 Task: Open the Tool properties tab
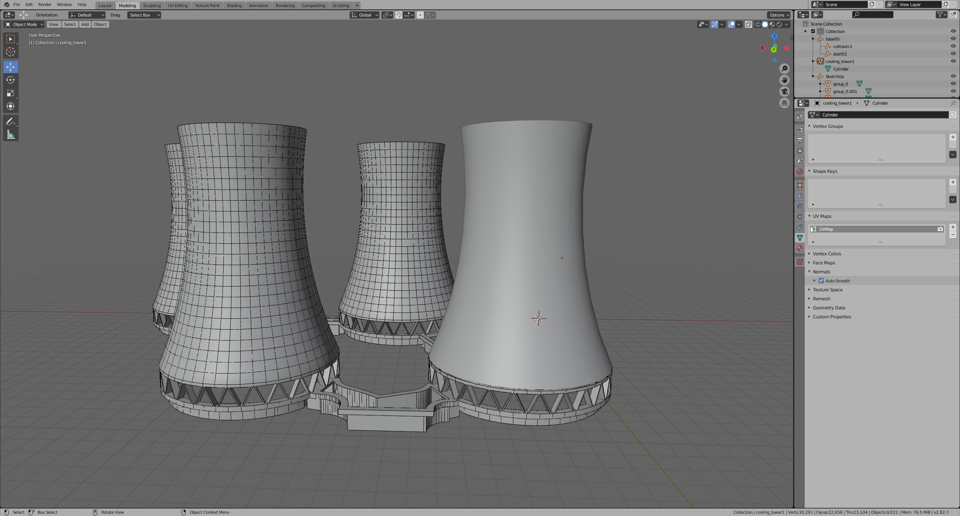point(800,116)
